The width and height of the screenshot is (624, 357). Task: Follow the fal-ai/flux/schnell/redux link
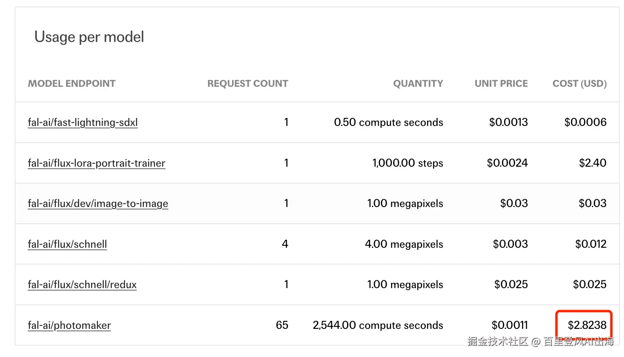(82, 284)
